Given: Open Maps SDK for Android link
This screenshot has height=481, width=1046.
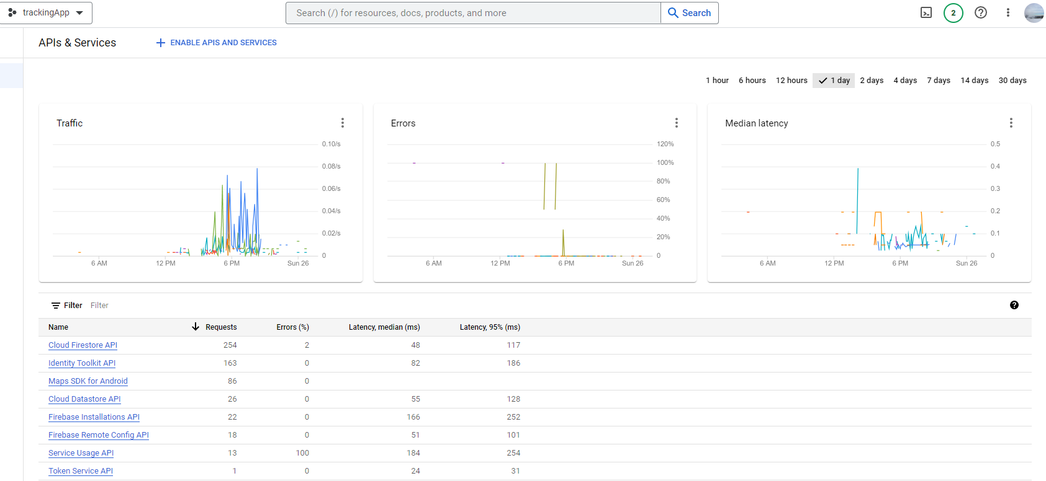Looking at the screenshot, I should point(88,381).
